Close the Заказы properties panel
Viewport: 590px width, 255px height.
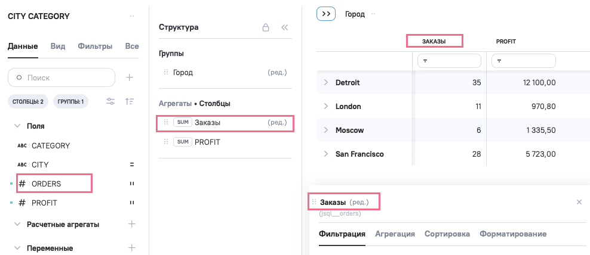579,203
